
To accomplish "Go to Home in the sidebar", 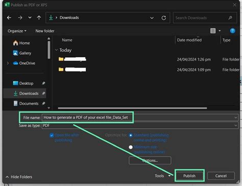I will (x=21, y=43).
